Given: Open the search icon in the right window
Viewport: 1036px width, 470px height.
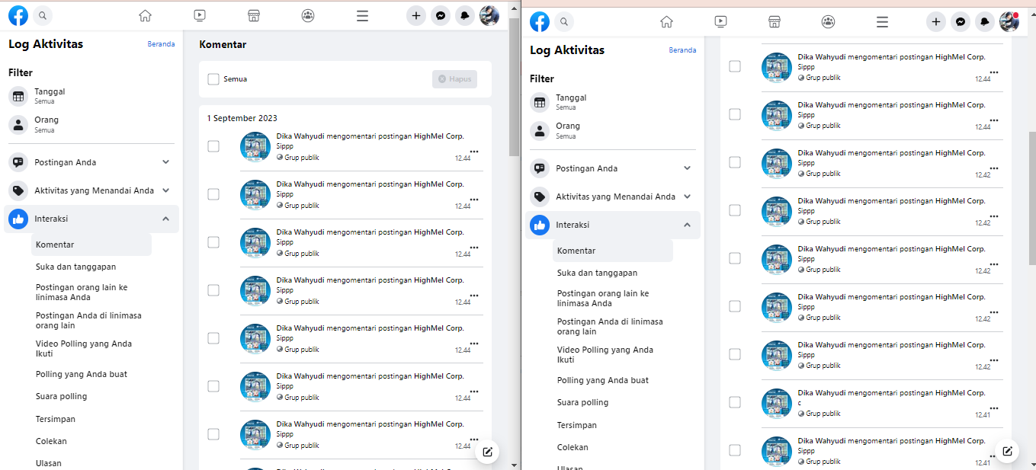Looking at the screenshot, I should point(564,22).
